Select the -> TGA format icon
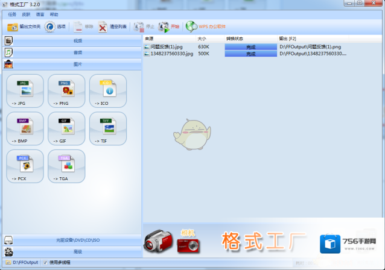Viewport: 385px width, 270px height. (66, 165)
